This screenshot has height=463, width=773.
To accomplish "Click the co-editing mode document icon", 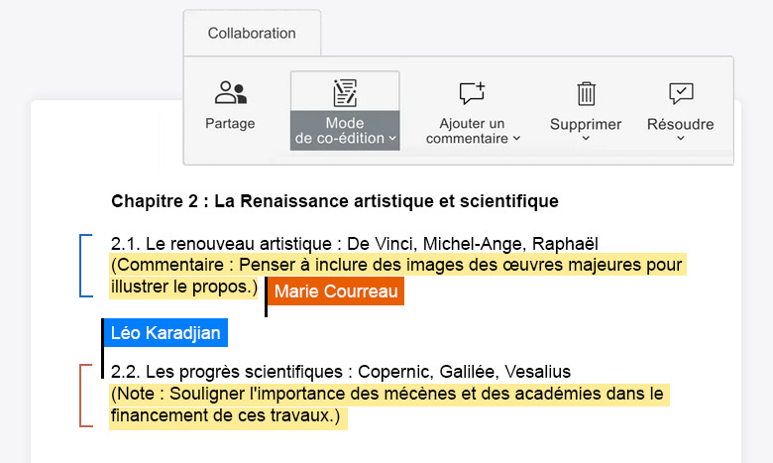I will tap(345, 92).
